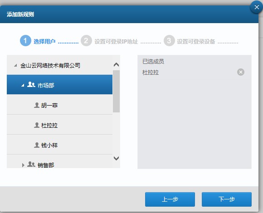Open the 设置可登录设备 step
Image resolution: width=263 pixels, height=213 pixels.
[196, 41]
